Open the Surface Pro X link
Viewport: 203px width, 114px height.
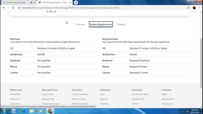[15, 99]
